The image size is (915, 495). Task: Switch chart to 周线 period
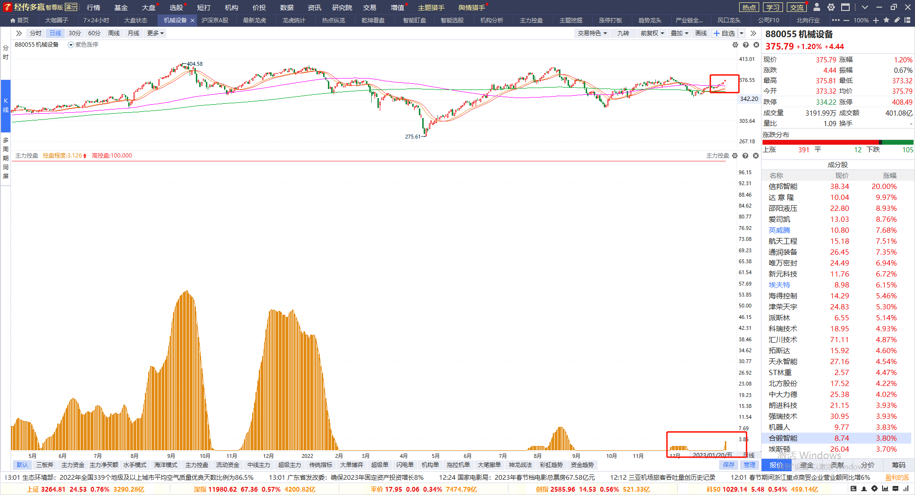(x=114, y=33)
